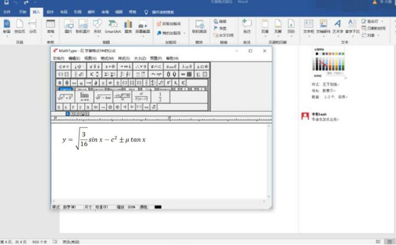Switch to the 开始 Home tab in Word

22,12
